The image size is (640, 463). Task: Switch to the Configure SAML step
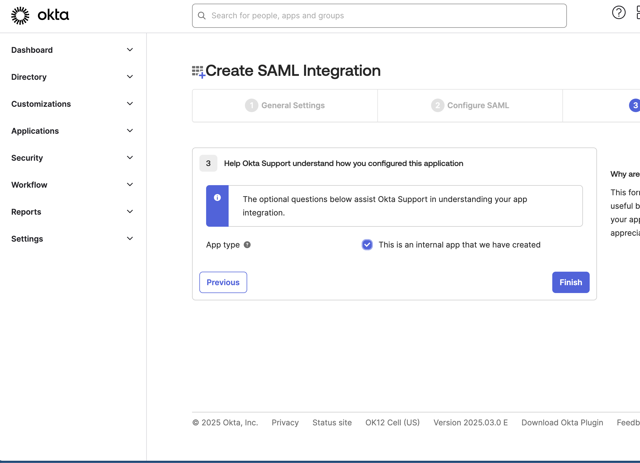pyautogui.click(x=470, y=105)
